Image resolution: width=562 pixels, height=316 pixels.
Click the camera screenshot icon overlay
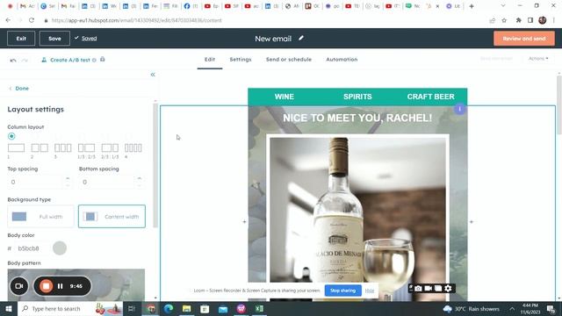tap(418, 289)
